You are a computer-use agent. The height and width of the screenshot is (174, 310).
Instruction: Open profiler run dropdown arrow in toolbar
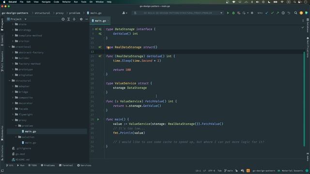tap(248, 13)
